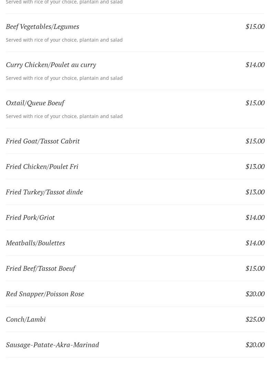
Task: Select Curry Chicken/Poulet au curry dish
Action: [x=51, y=65]
